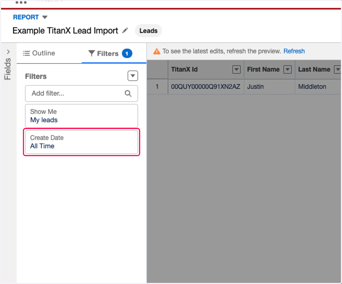Click the orange warning triangle icon
The height and width of the screenshot is (284, 342).
[x=157, y=51]
